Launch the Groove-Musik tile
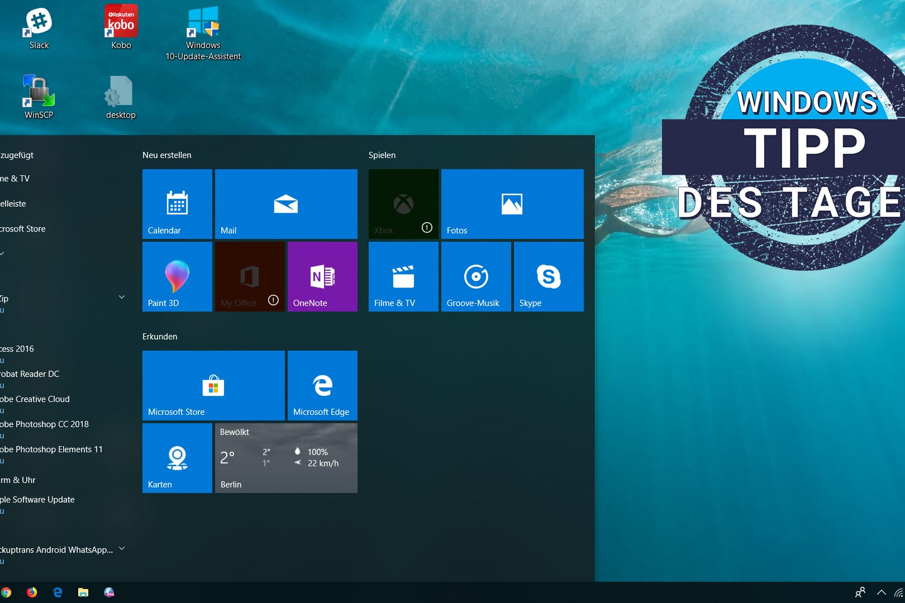The width and height of the screenshot is (905, 603). pos(476,276)
